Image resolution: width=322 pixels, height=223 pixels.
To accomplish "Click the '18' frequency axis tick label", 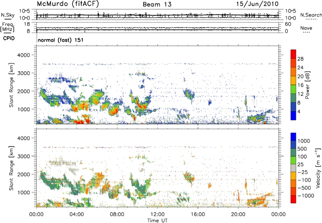I will [x=27, y=24].
